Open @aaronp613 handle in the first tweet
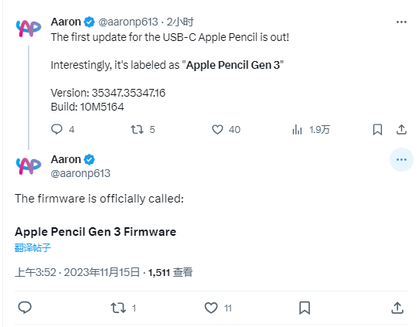This screenshot has height=327, width=419. coord(128,22)
